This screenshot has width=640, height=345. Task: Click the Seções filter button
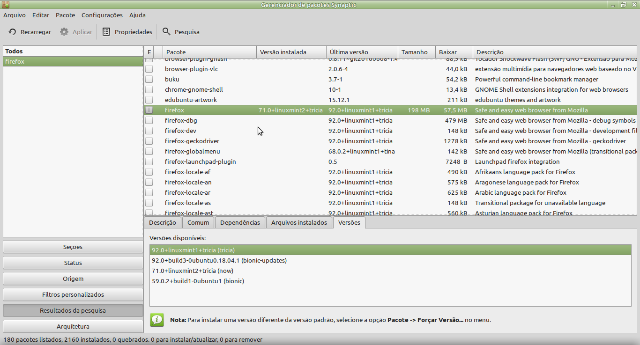coord(73,247)
